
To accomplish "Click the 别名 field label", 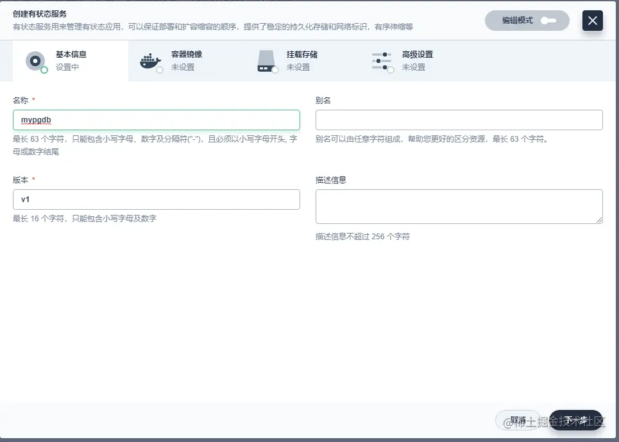I will click(x=323, y=100).
